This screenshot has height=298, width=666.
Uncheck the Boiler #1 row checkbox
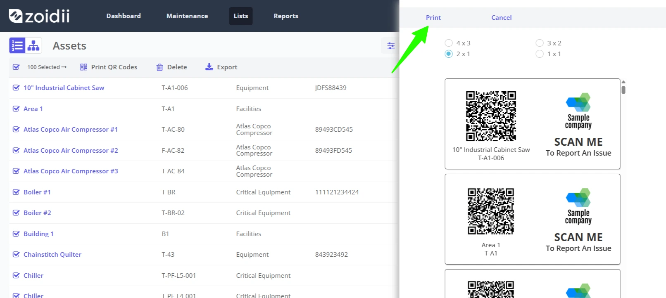coord(16,192)
